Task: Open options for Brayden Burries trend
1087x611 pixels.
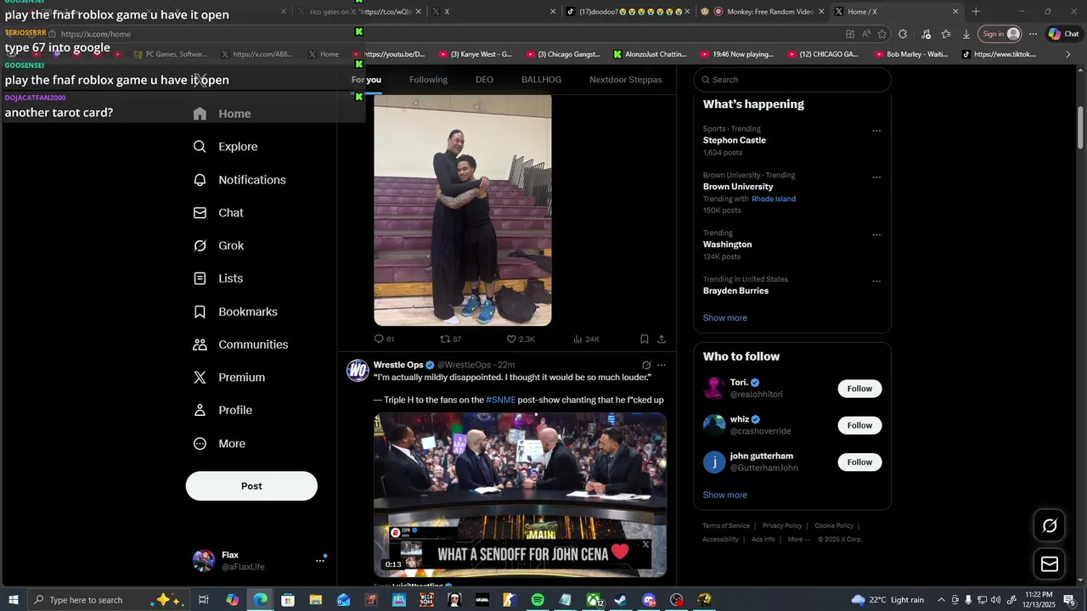Action: (x=876, y=281)
